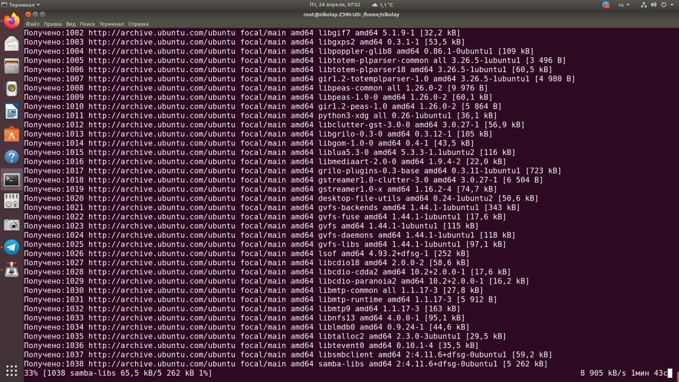Open the Терминал app menu in top bar
The image size is (679, 382).
21,5
